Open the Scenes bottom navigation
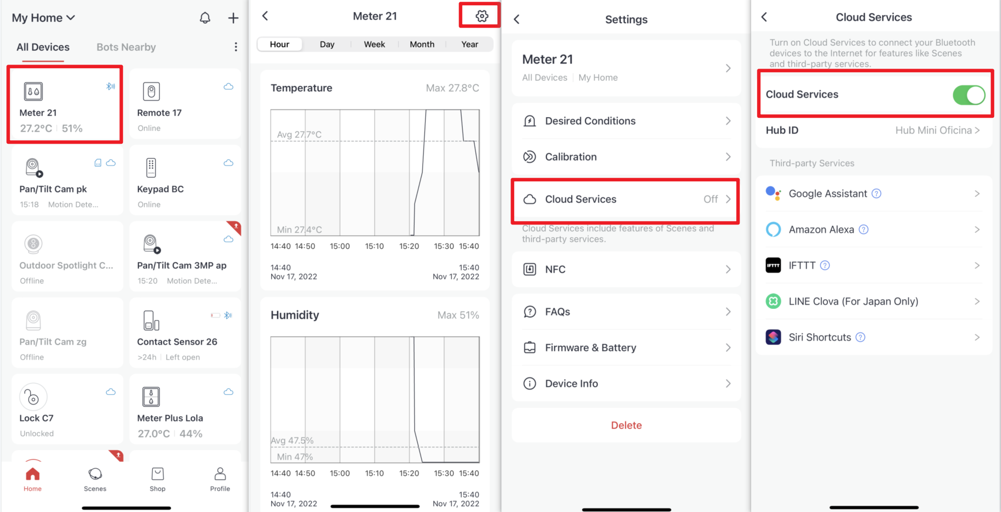This screenshot has width=1001, height=512. (x=95, y=479)
